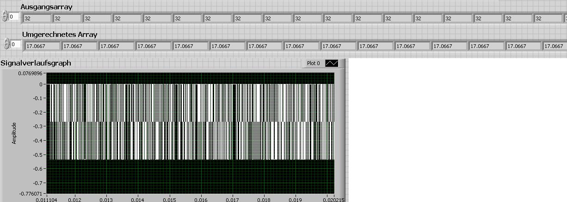The width and height of the screenshot is (567, 202).
Task: Click the y-axis marker 0
Action: 42,84
